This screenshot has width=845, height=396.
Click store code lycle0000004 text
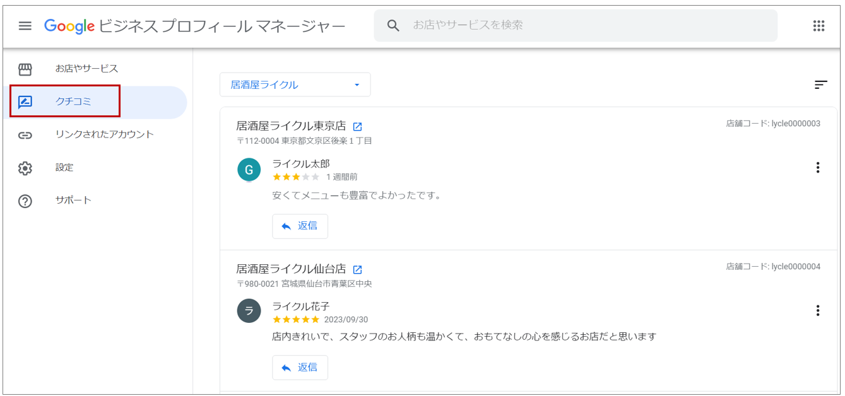tap(773, 267)
